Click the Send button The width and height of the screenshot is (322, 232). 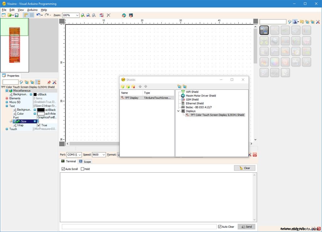pos(246,227)
